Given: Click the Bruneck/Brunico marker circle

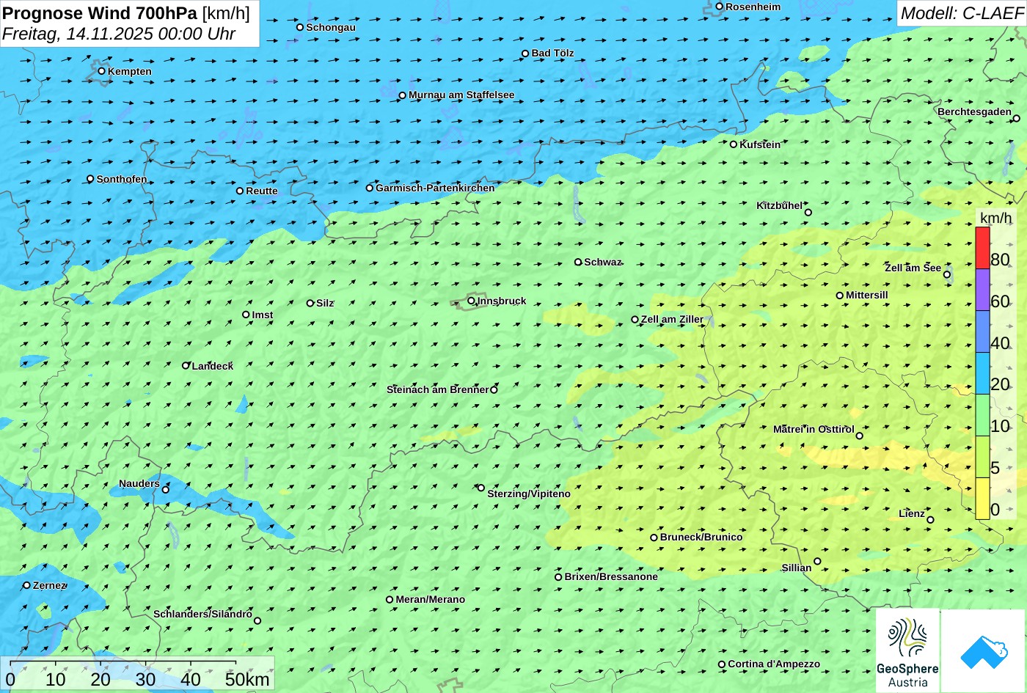Looking at the screenshot, I should 654,538.
